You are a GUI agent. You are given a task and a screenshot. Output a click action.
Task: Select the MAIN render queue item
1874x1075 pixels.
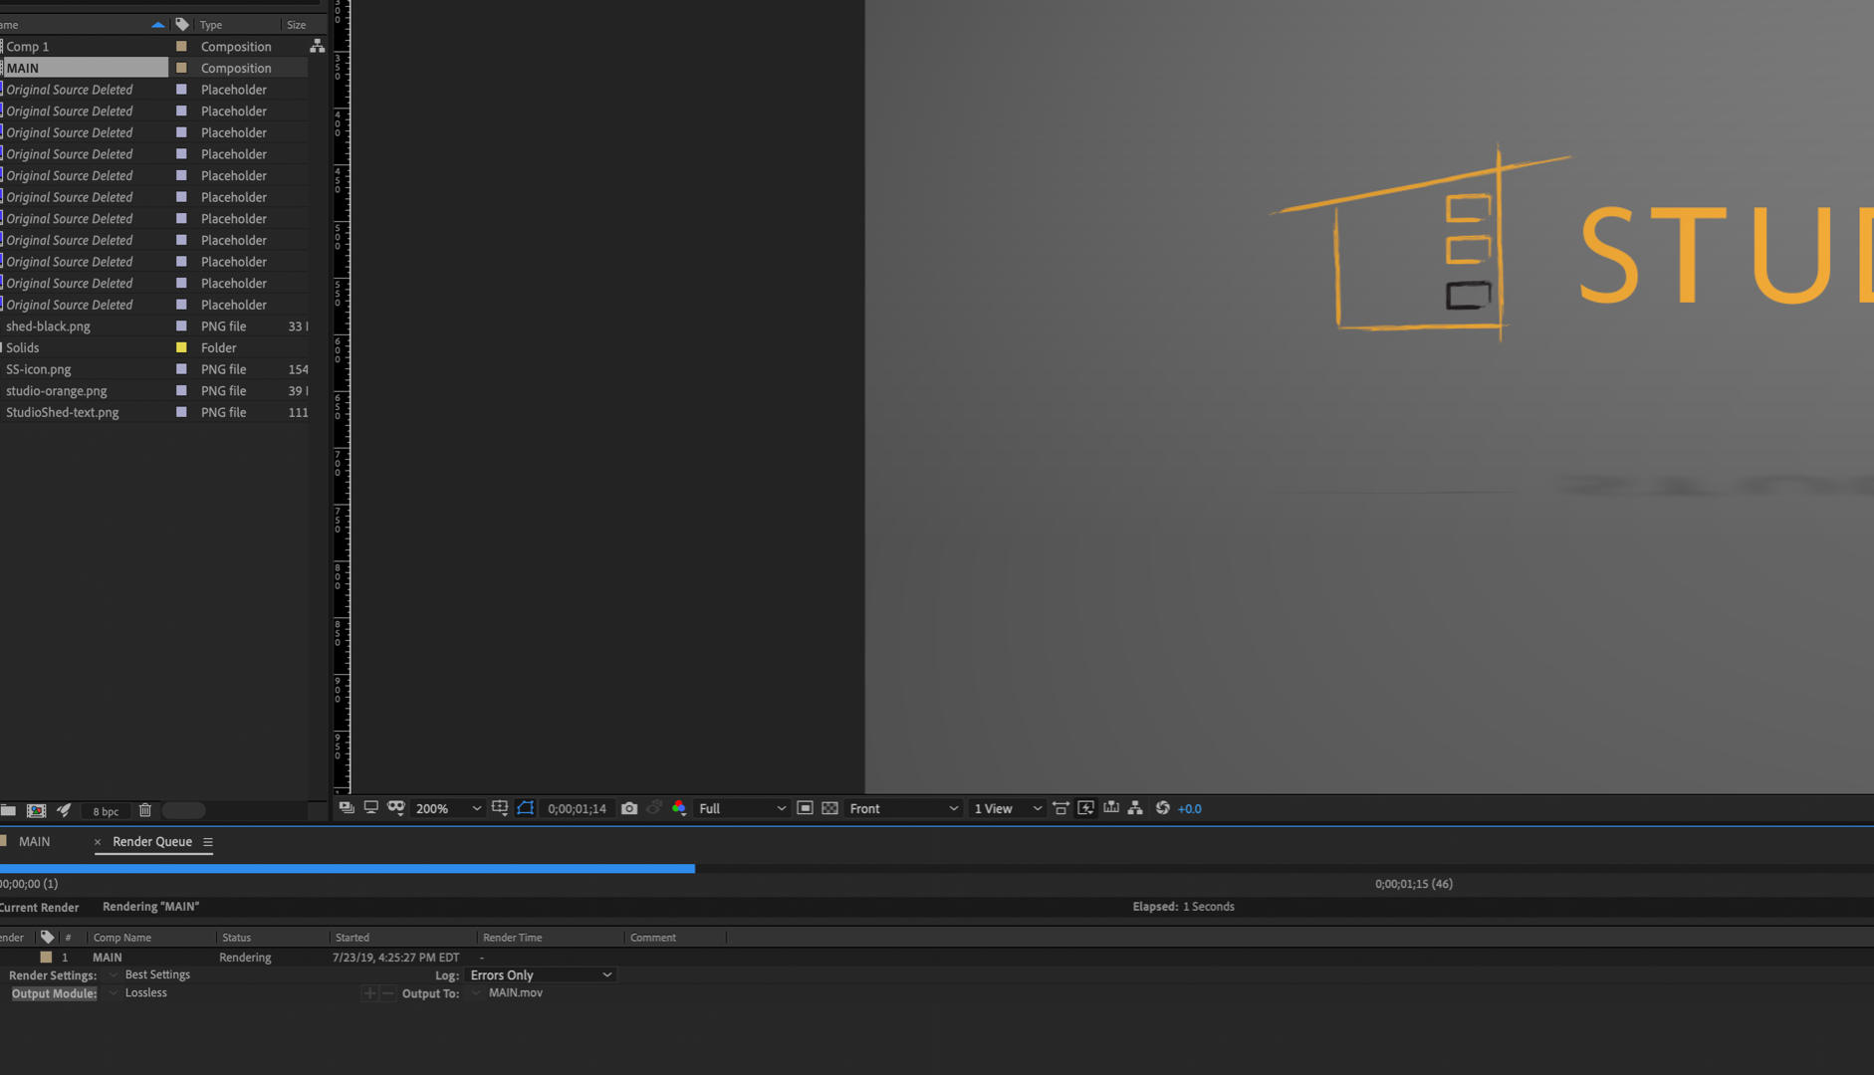tap(108, 958)
